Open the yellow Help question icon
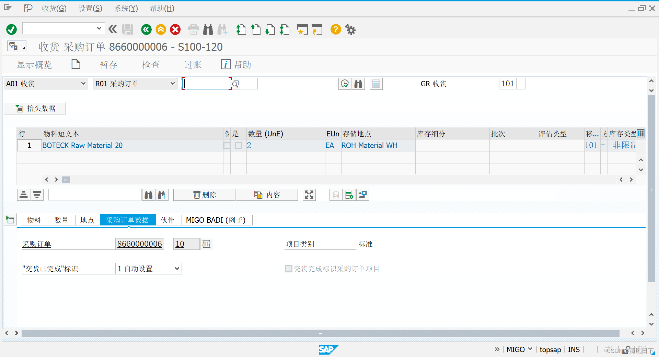 point(336,29)
